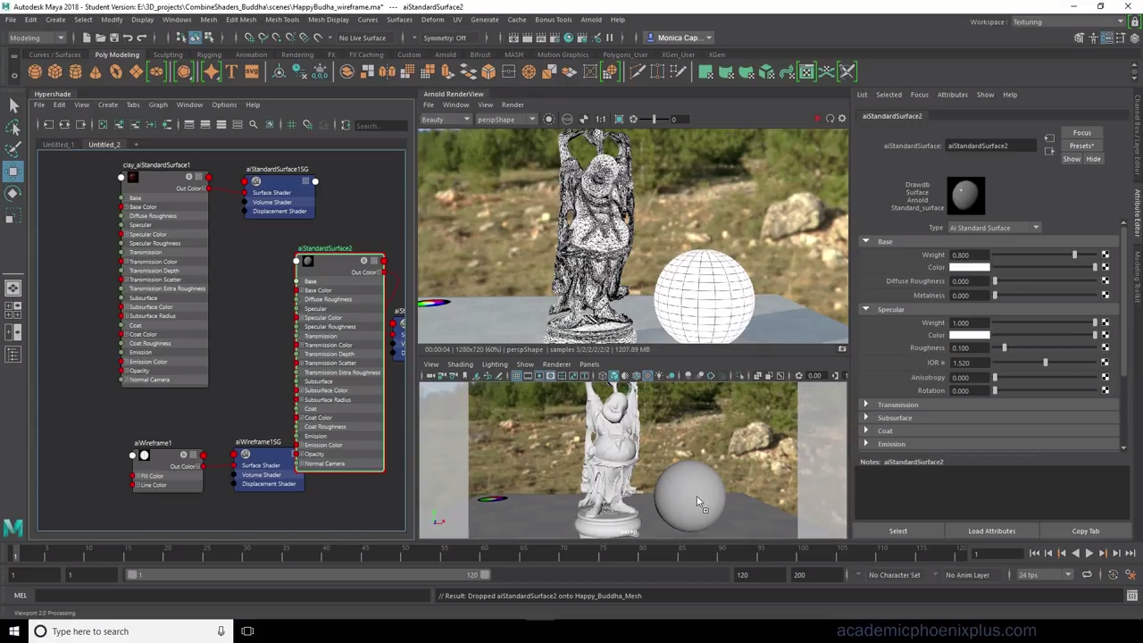Screen dimensions: 1143x643
Task: Open the Hypershade Graph menu
Action: point(158,105)
